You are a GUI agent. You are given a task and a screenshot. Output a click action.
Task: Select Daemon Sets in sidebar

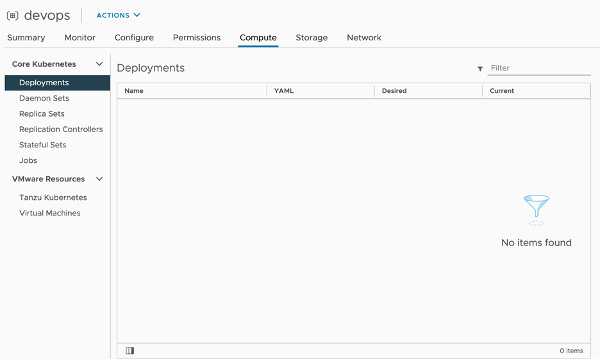tap(44, 98)
